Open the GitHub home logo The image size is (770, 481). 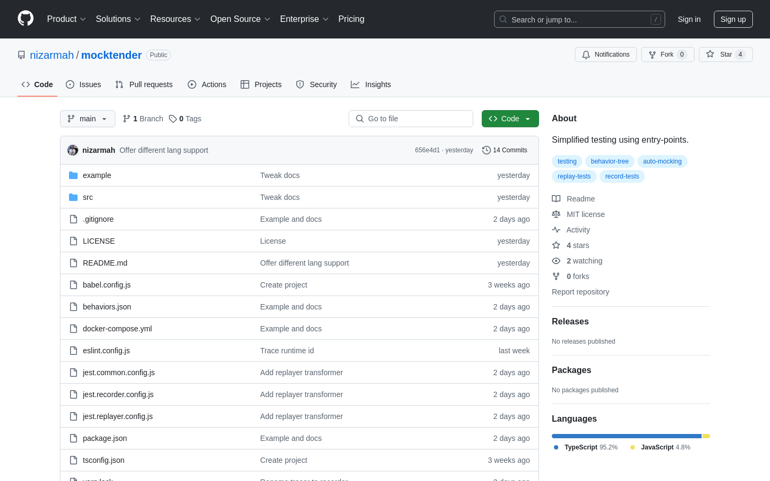click(x=26, y=19)
